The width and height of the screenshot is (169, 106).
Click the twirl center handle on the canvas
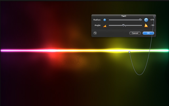coord(129,52)
